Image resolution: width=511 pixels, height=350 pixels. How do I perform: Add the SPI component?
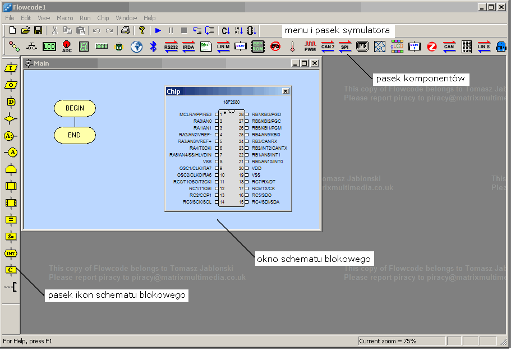[x=345, y=47]
